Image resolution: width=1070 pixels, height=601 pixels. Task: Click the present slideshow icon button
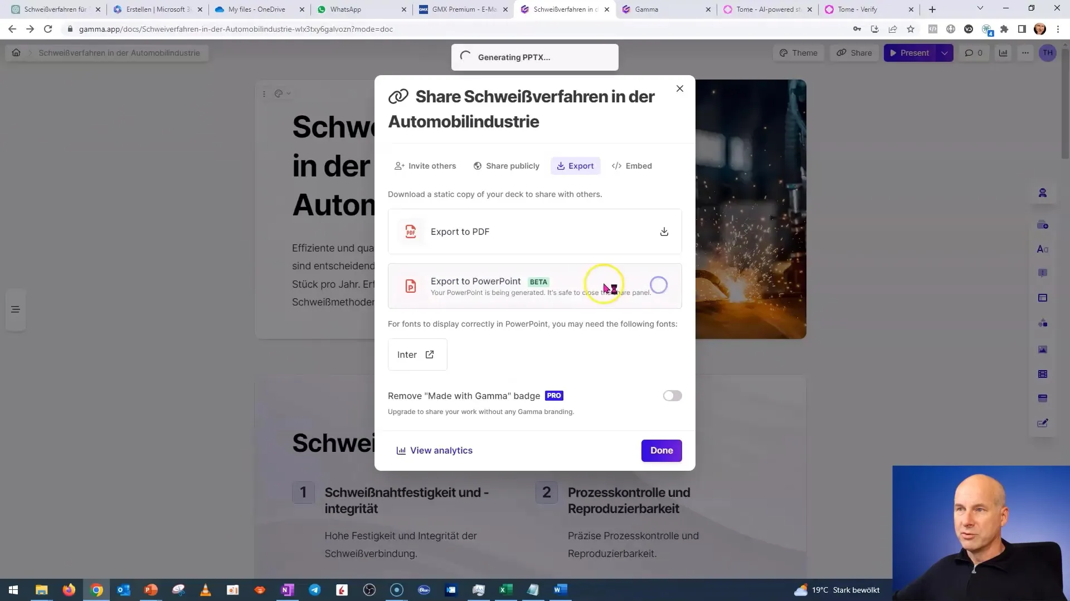coord(909,52)
